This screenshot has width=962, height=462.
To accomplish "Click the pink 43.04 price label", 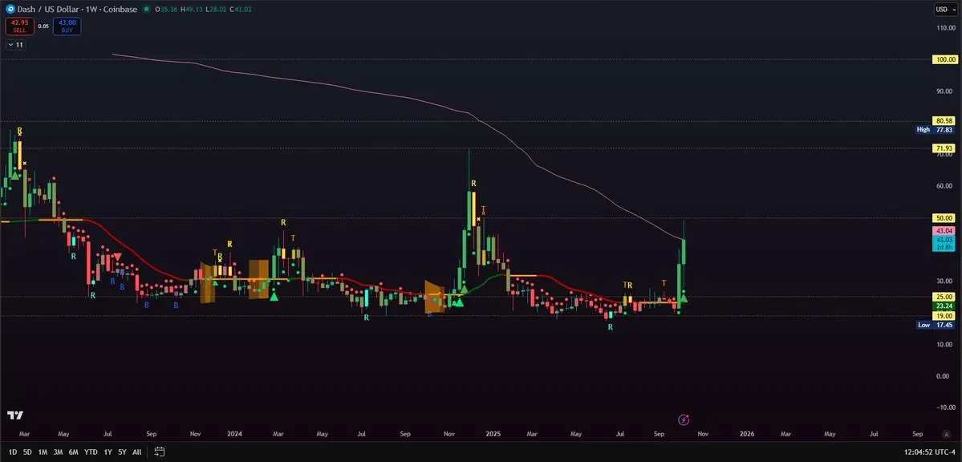I will 944,230.
